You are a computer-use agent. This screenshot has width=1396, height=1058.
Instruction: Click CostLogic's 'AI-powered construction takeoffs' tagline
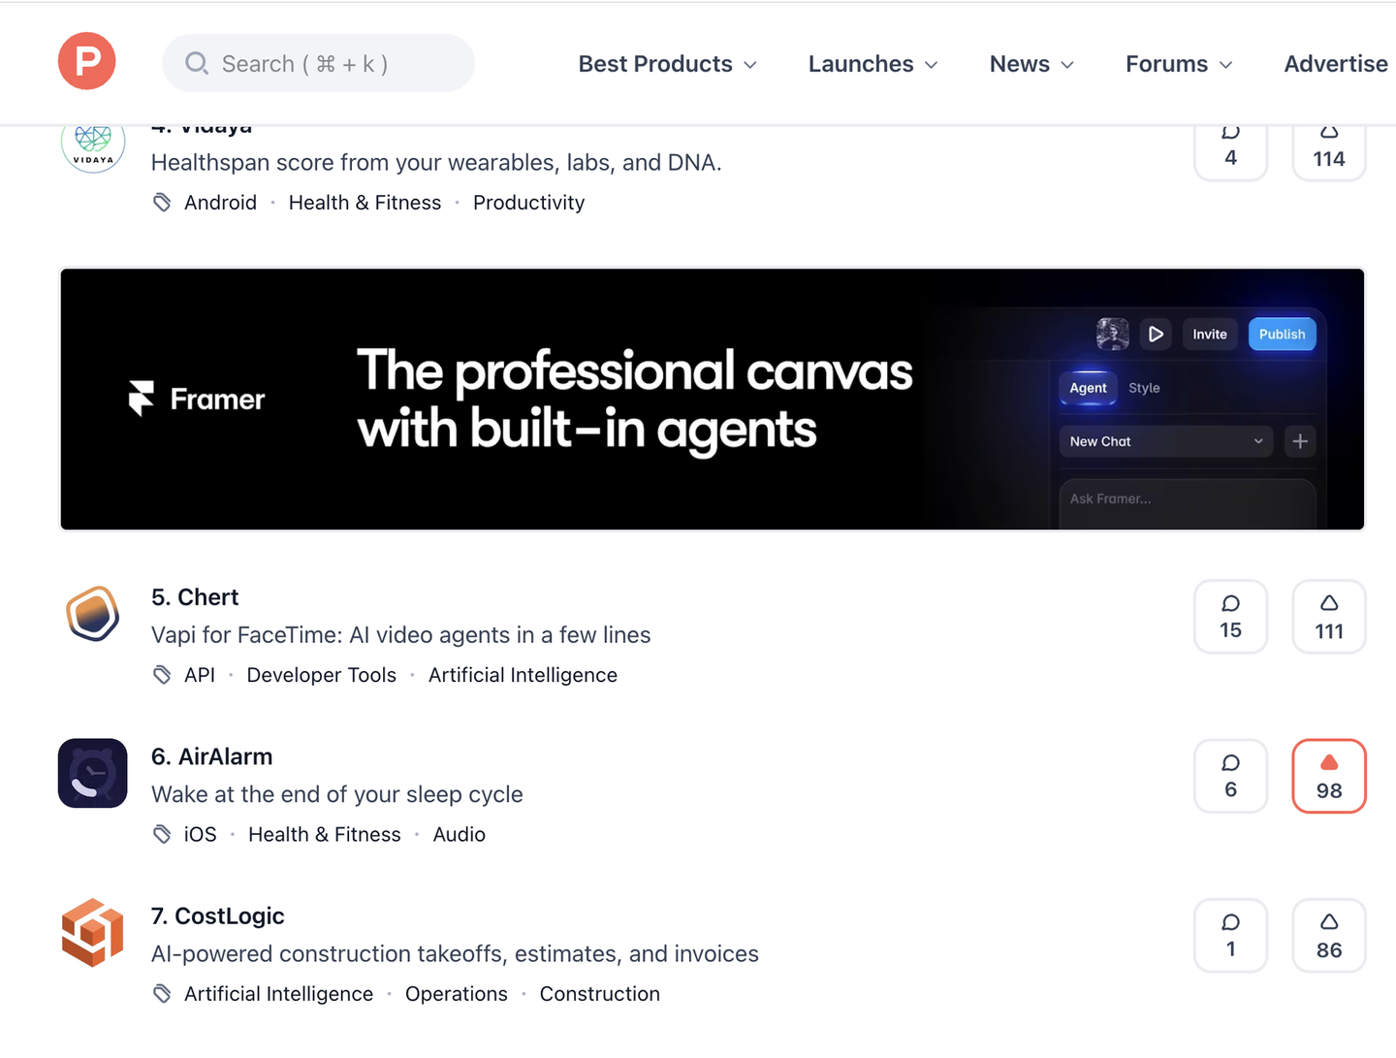[455, 954]
